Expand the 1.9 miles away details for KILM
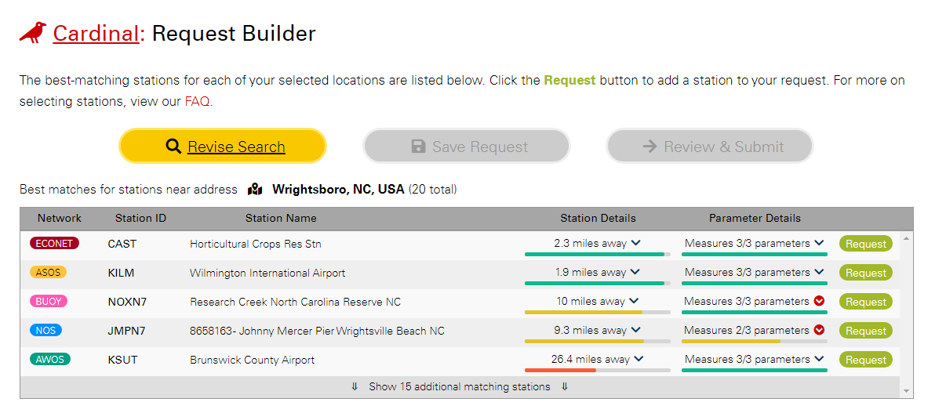 (597, 273)
